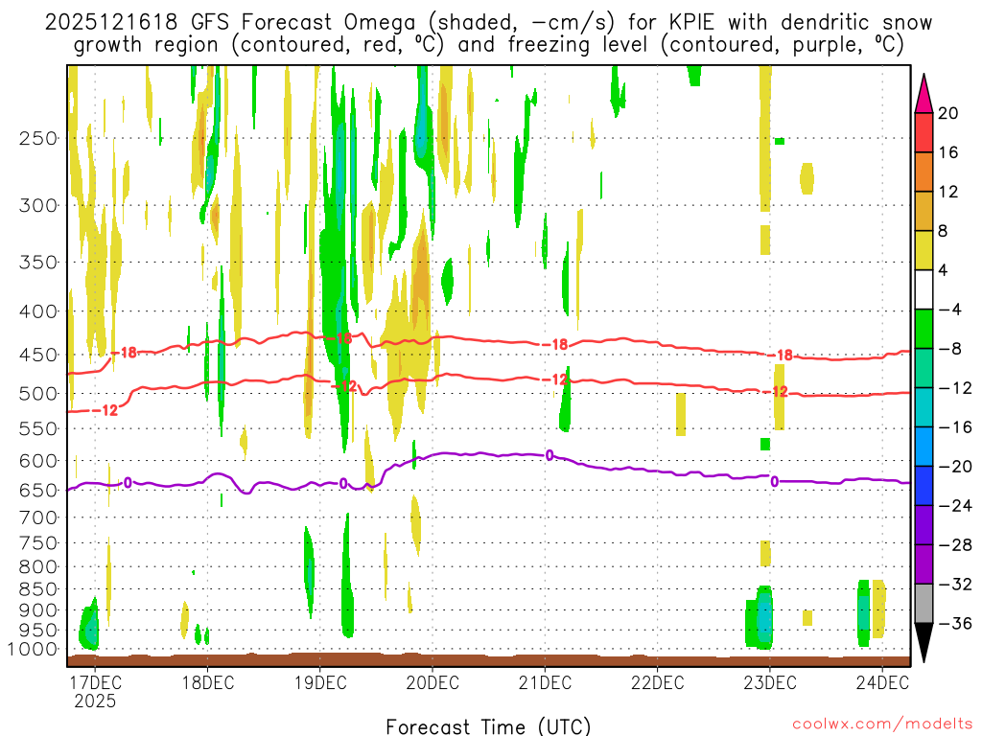Click the 500 pressure level label
The width and height of the screenshot is (982, 736).
pos(38,394)
